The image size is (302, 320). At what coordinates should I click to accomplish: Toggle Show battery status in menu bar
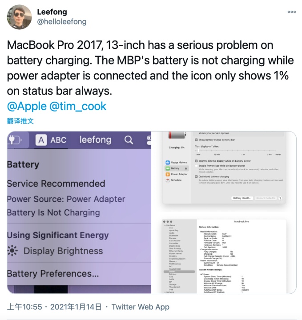(196, 140)
